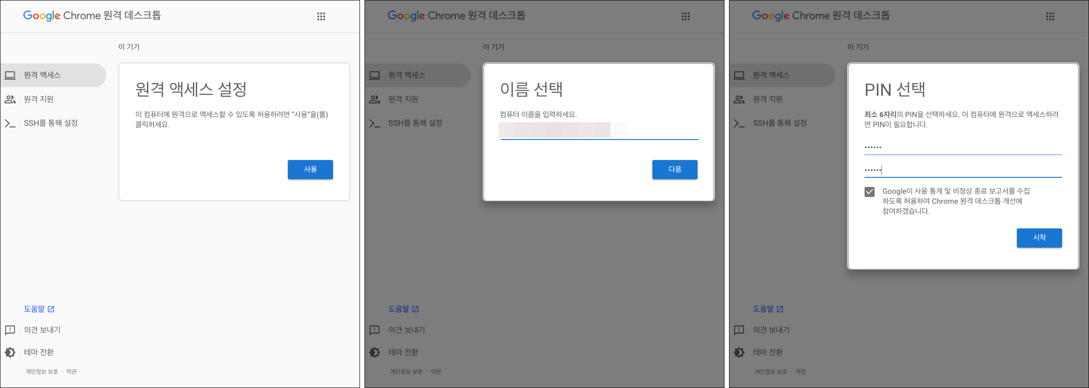Click Google Chrome 원격 데스크톱 logo in right panel
Viewport: 1089px width, 388px height.
(x=821, y=16)
